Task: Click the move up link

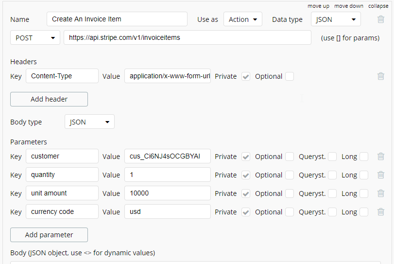Action: (318, 6)
